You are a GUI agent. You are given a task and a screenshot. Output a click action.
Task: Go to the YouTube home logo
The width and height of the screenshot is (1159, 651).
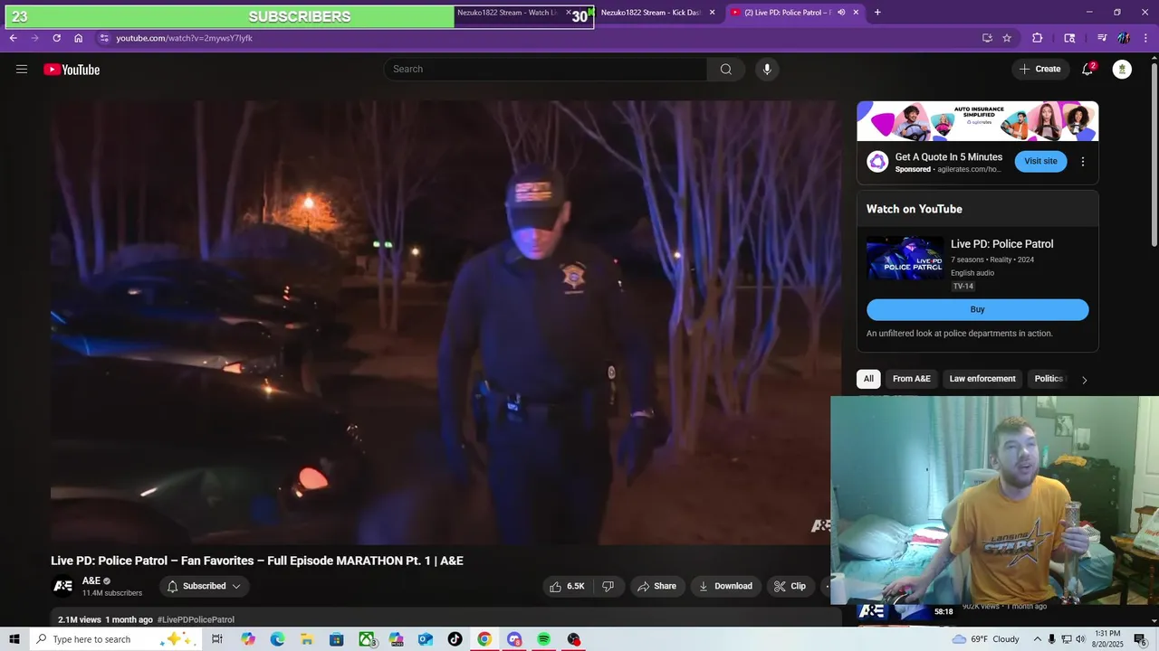point(72,70)
